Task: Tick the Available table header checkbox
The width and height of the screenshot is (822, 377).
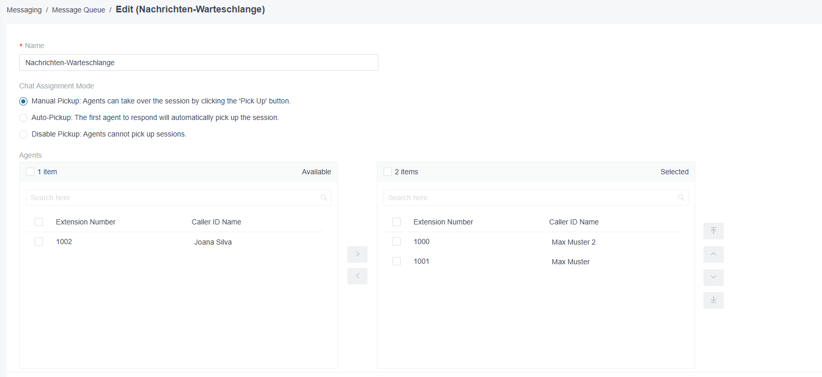Action: [x=39, y=222]
